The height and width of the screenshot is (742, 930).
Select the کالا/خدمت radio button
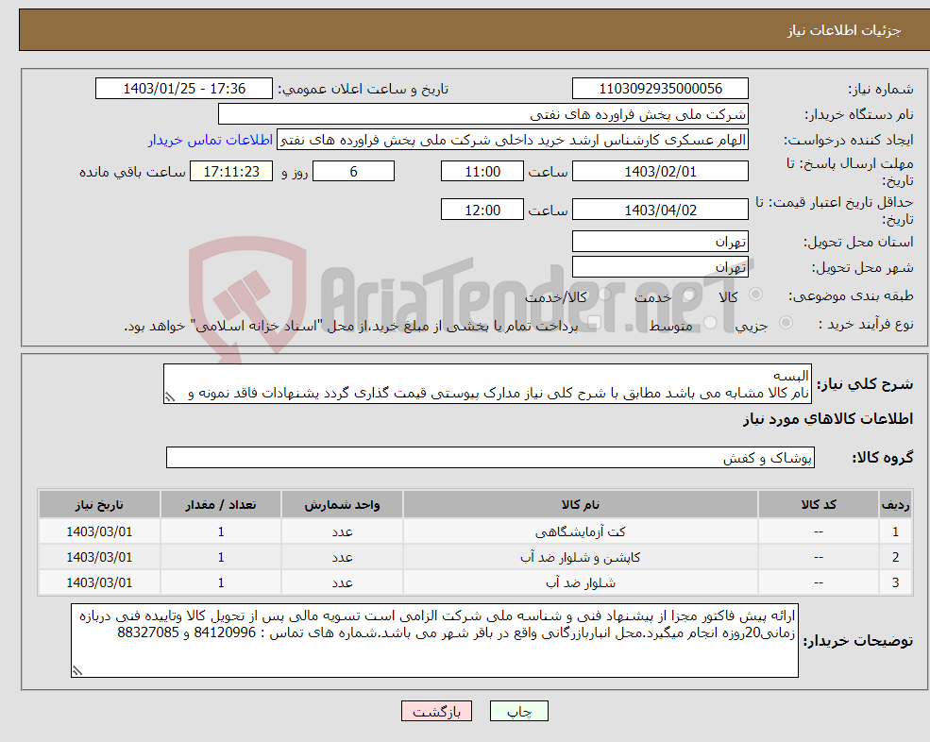[x=604, y=295]
